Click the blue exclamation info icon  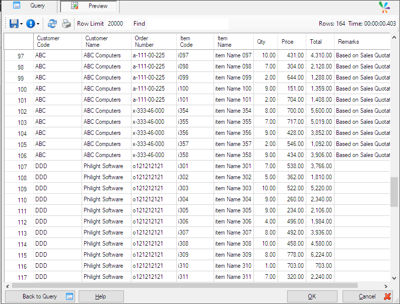point(31,24)
